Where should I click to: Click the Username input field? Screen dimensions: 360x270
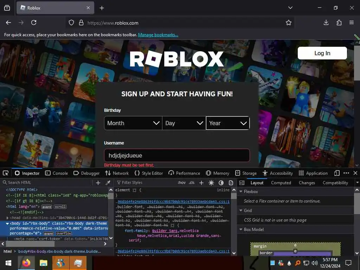(x=177, y=155)
